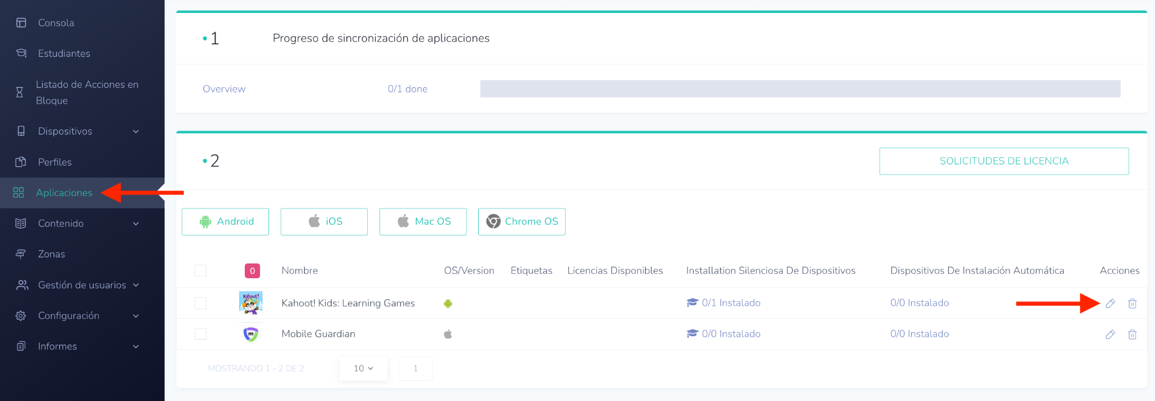Viewport: 1155px width, 401px height.
Task: Switch to the Chrome OS platform filter
Action: pyautogui.click(x=522, y=222)
